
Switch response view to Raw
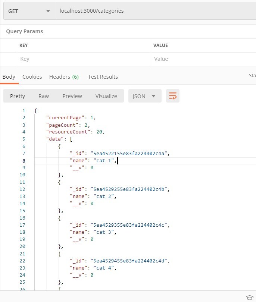(43, 96)
